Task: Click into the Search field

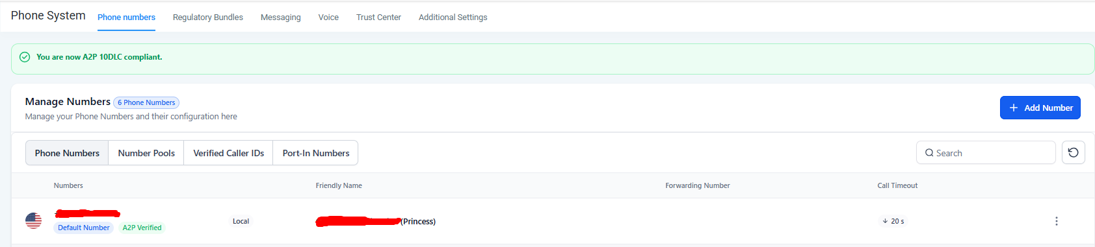Action: [x=986, y=153]
